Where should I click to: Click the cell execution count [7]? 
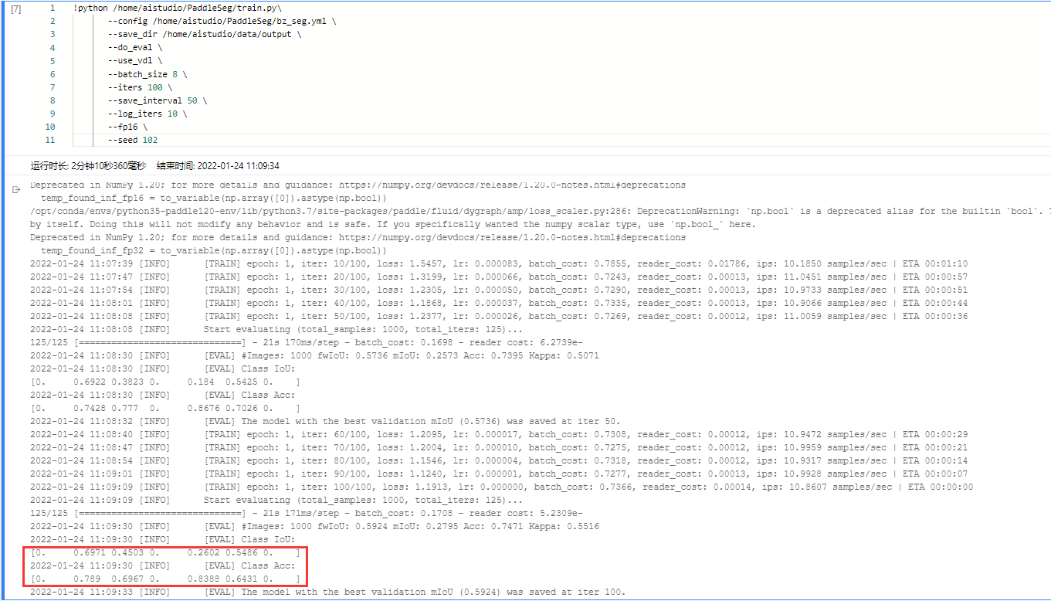[16, 8]
